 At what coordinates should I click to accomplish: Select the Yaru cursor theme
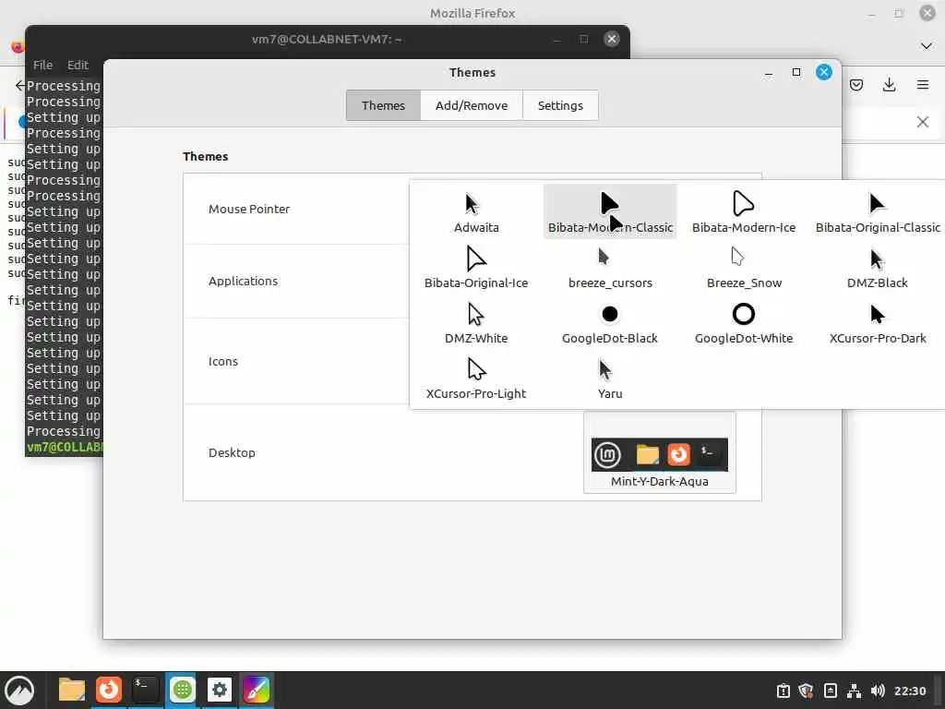[610, 379]
